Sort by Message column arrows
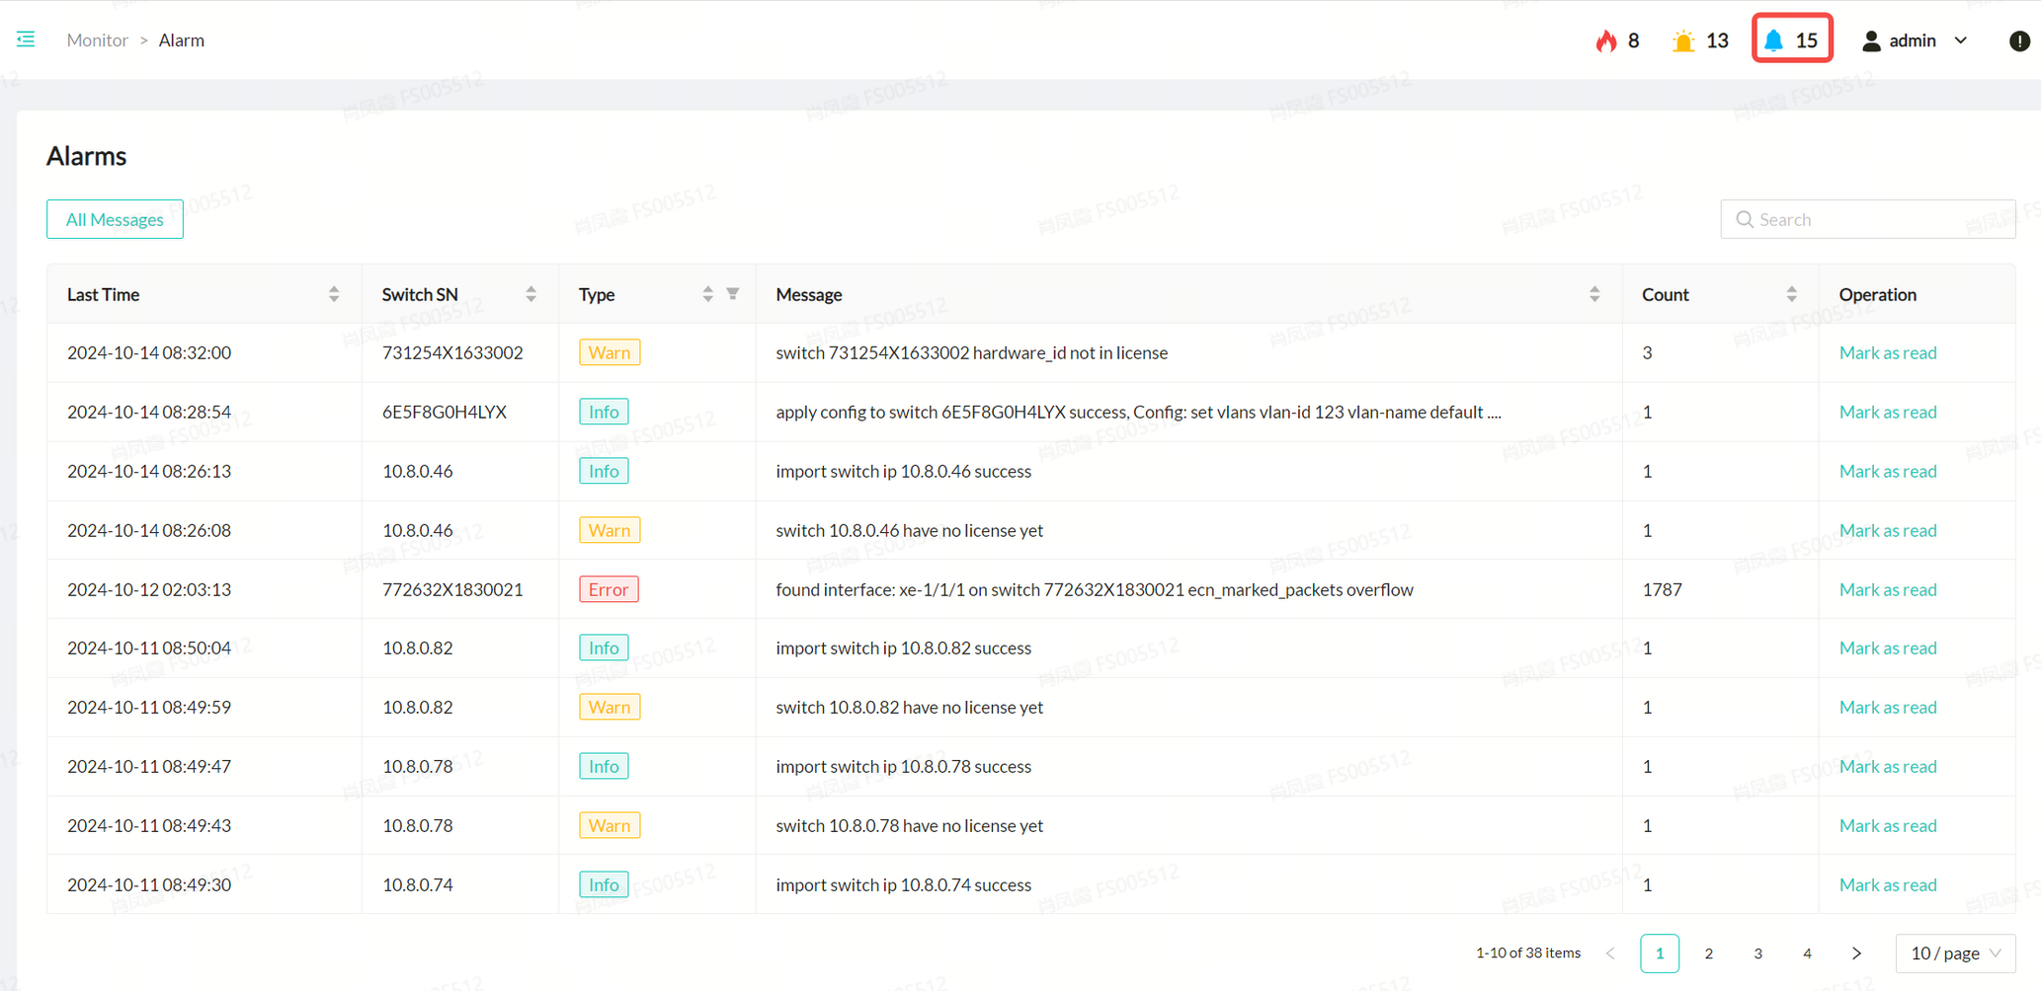The image size is (2041, 991). (x=1594, y=294)
